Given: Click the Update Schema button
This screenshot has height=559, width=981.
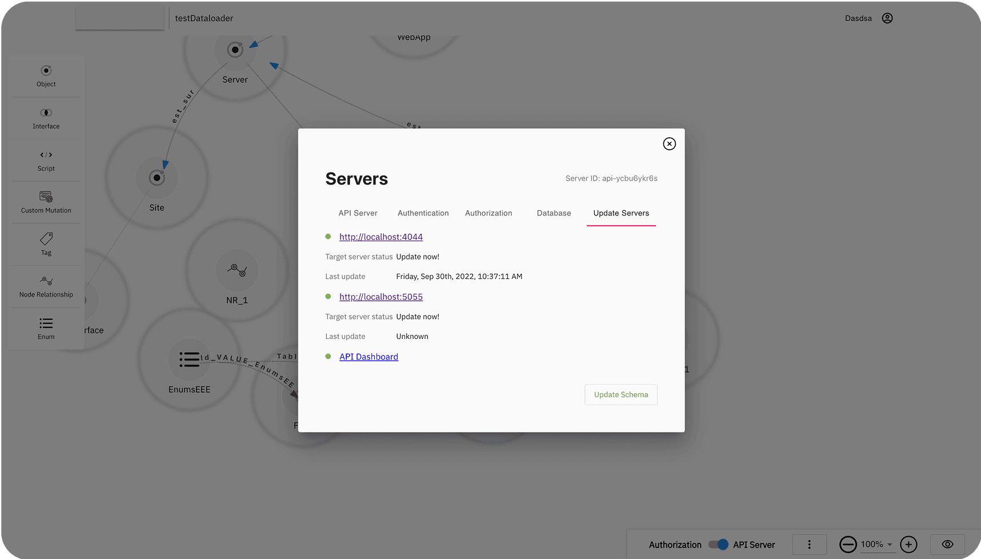Looking at the screenshot, I should 620,395.
